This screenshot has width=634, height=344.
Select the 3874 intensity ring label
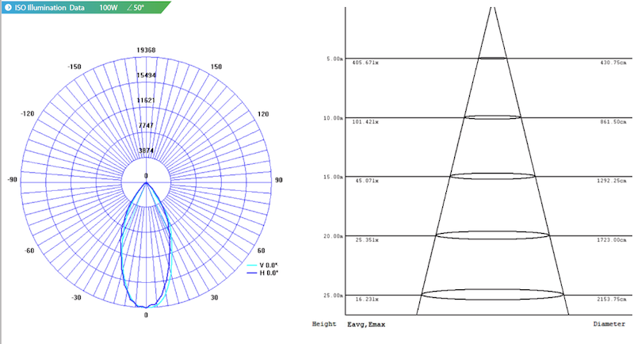(x=146, y=151)
